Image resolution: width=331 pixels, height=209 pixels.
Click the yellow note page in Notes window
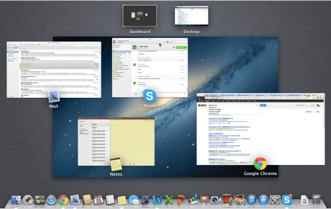click(x=132, y=142)
